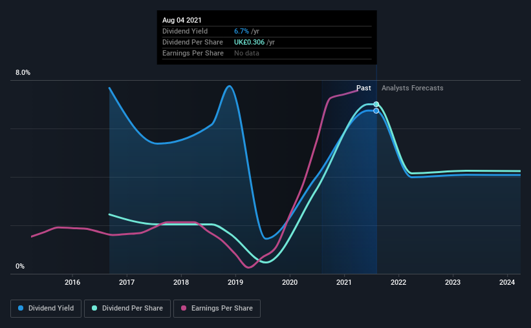Click 'Dividend Yield' row label in tooltip

[185, 32]
